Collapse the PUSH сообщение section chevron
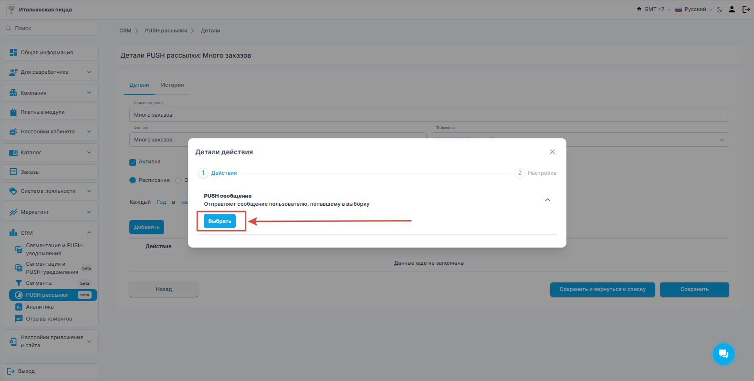The image size is (754, 381). [547, 200]
